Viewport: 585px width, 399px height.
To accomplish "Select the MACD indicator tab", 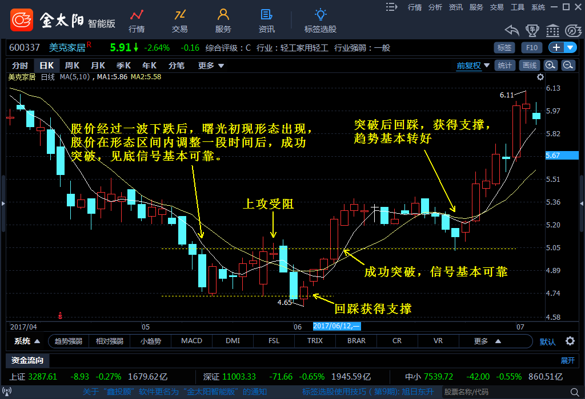I will tap(191, 341).
